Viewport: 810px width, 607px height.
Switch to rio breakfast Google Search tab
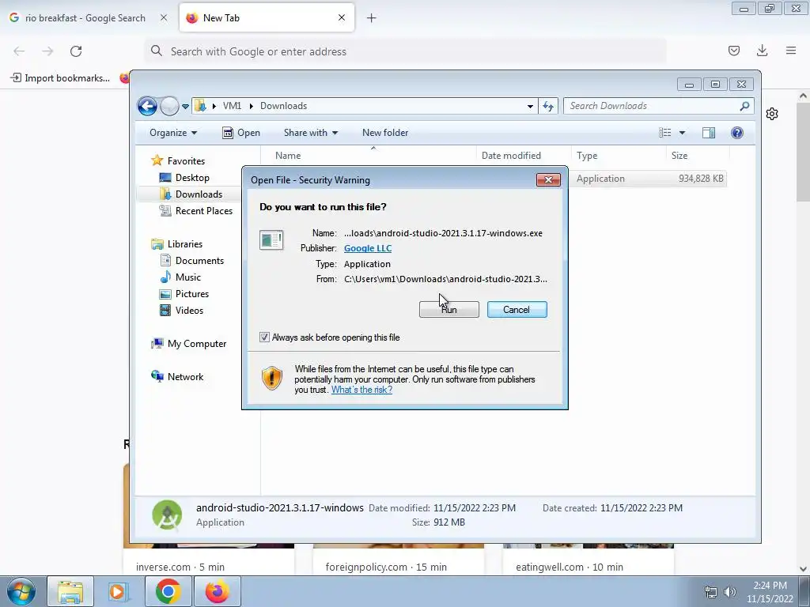click(85, 18)
